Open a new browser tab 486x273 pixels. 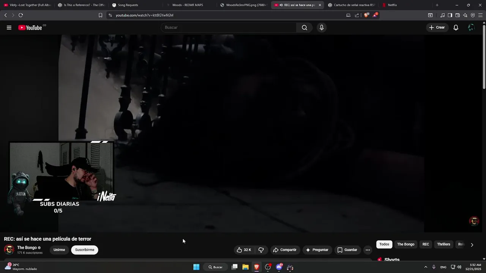tap(437, 5)
